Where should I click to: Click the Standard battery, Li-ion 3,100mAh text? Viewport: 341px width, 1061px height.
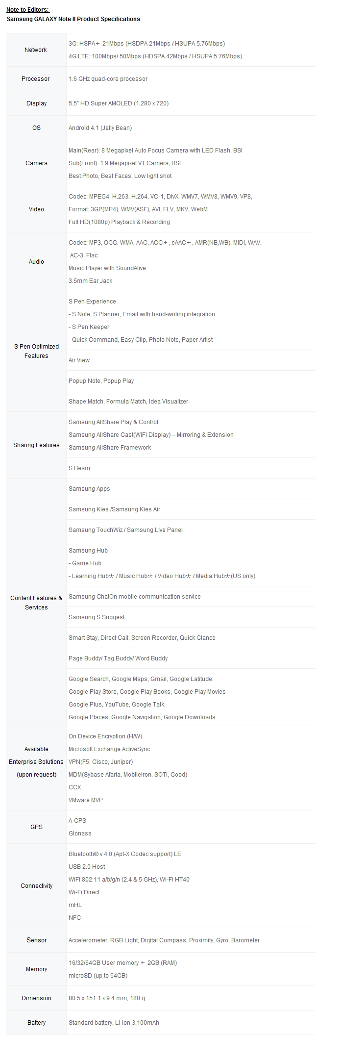(x=114, y=1023)
